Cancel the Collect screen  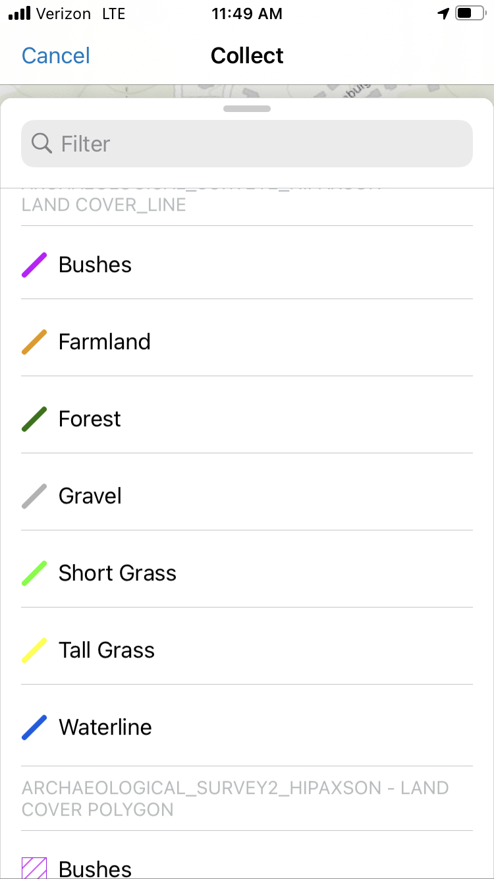[x=56, y=55]
